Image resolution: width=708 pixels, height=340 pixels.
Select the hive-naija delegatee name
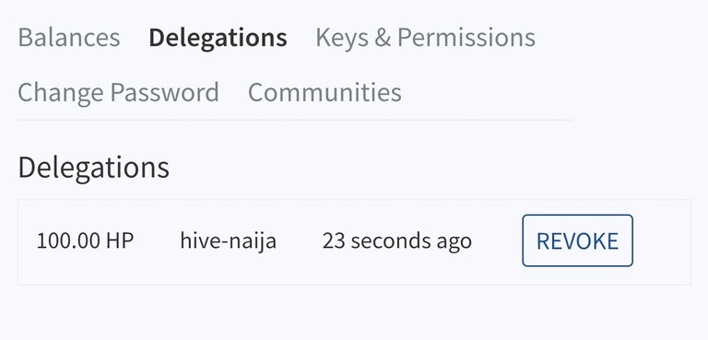228,240
